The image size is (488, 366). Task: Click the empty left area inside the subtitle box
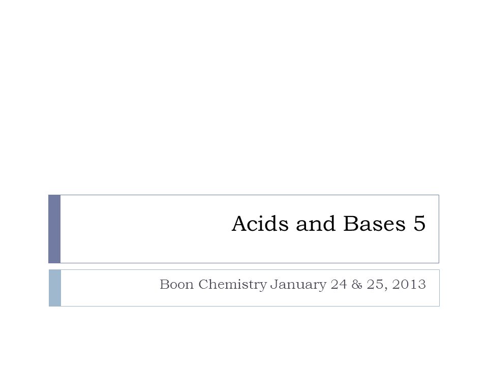[x=109, y=288]
